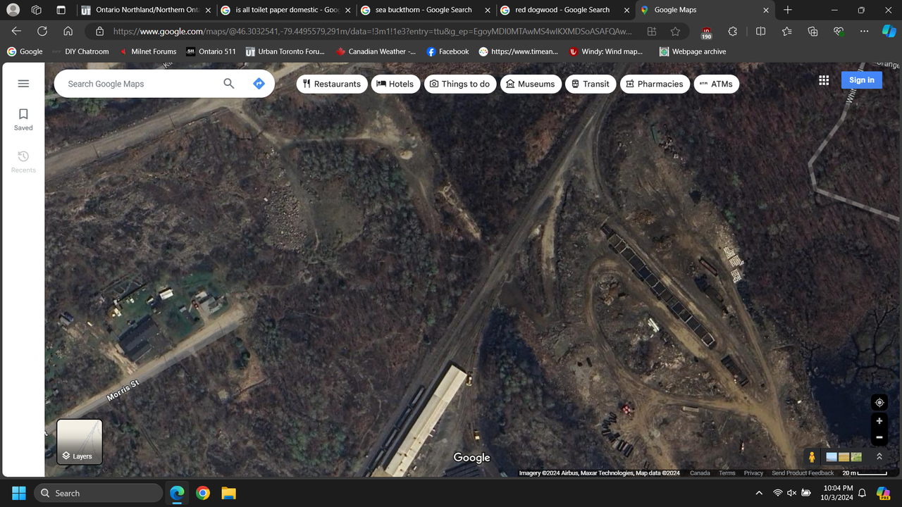Activate the Street View Pegman
This screenshot has width=902, height=507.
(x=812, y=457)
